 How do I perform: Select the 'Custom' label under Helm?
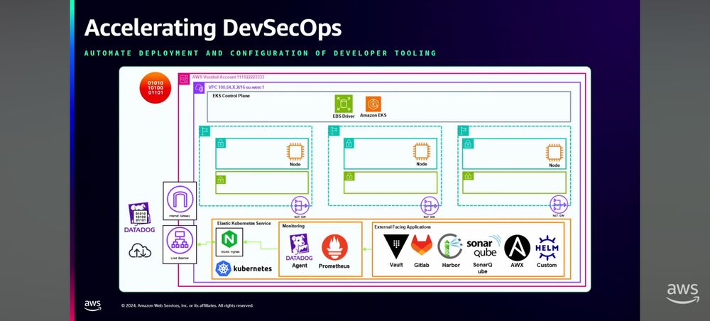(547, 265)
